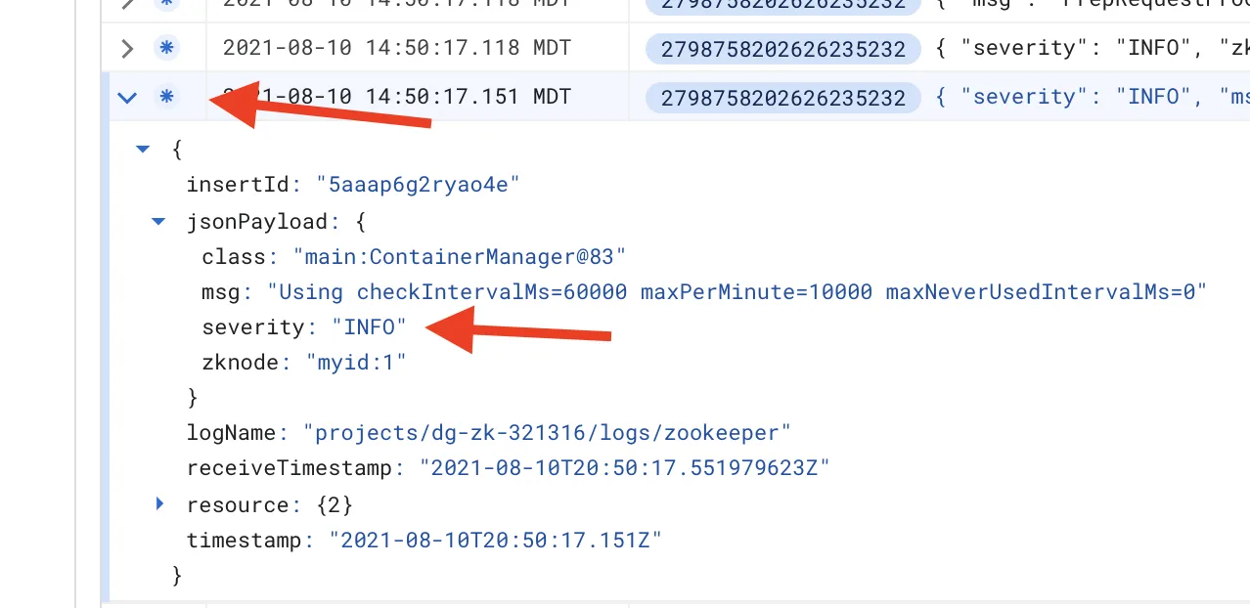The width and height of the screenshot is (1250, 608).
Task: Click the zknode value "myid:1"
Action: (356, 363)
